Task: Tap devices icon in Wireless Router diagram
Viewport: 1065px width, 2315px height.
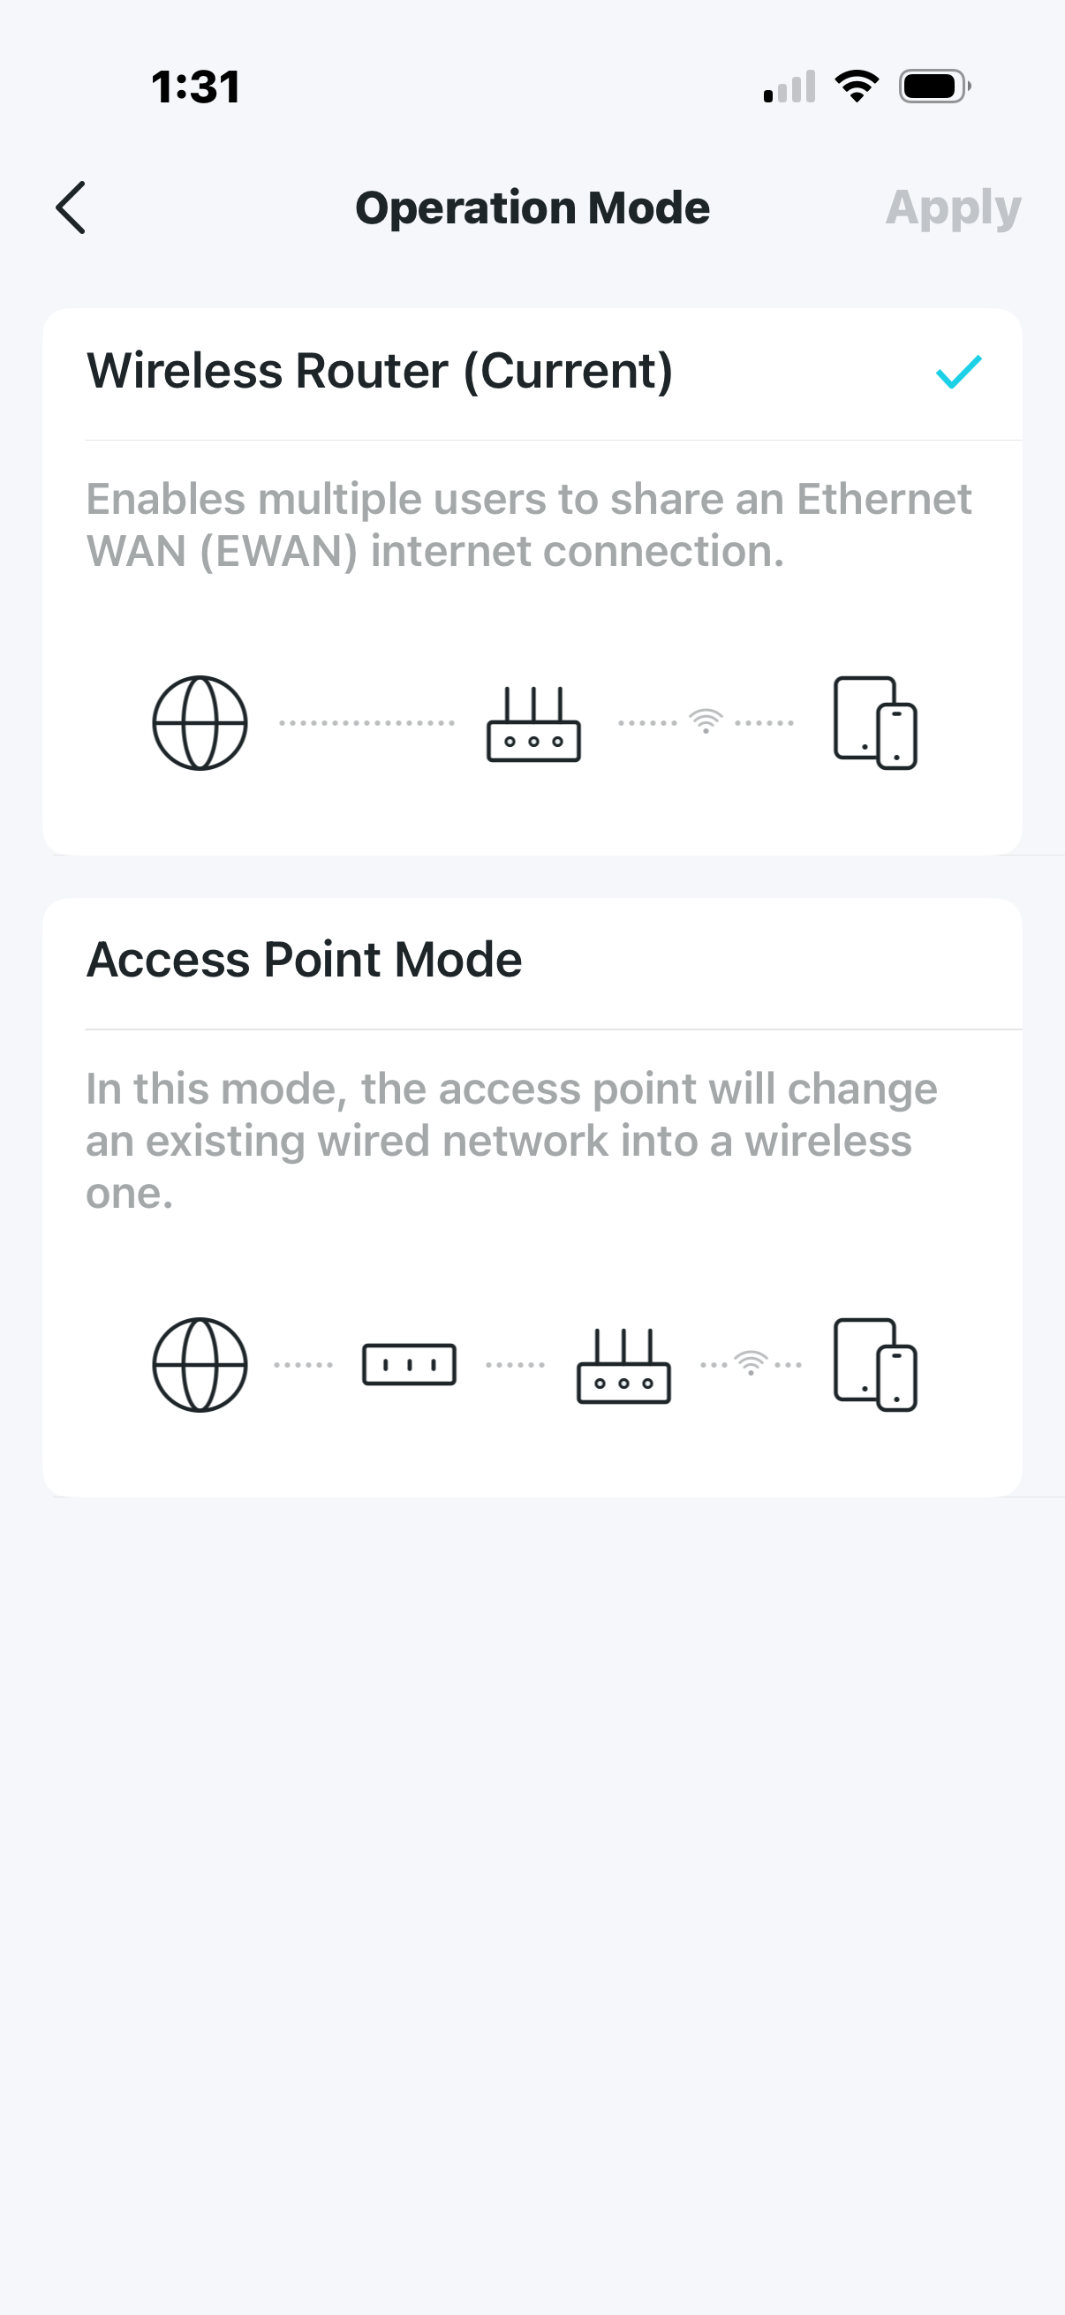Action: pos(875,723)
